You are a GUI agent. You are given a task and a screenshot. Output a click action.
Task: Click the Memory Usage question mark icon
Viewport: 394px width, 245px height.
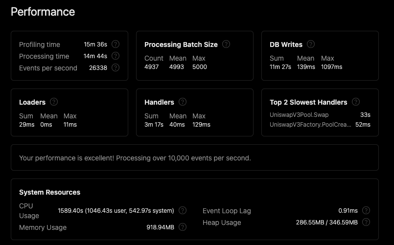pyautogui.click(x=183, y=227)
